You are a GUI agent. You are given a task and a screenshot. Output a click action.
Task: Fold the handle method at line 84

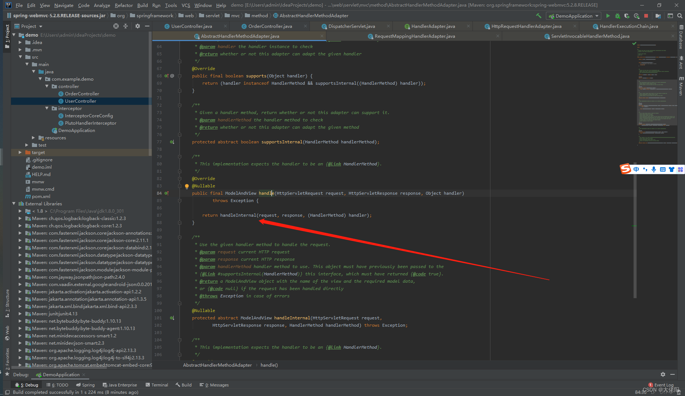point(180,201)
